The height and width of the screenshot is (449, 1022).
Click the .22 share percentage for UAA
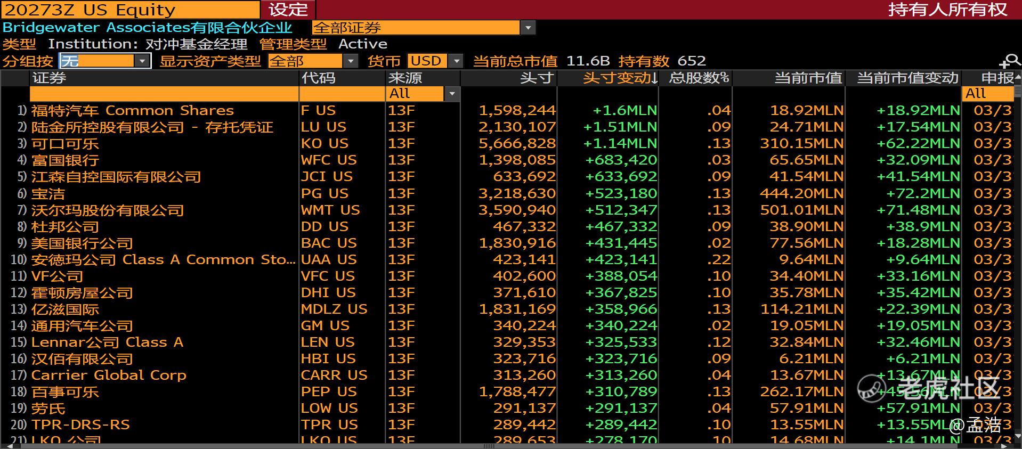(x=719, y=259)
